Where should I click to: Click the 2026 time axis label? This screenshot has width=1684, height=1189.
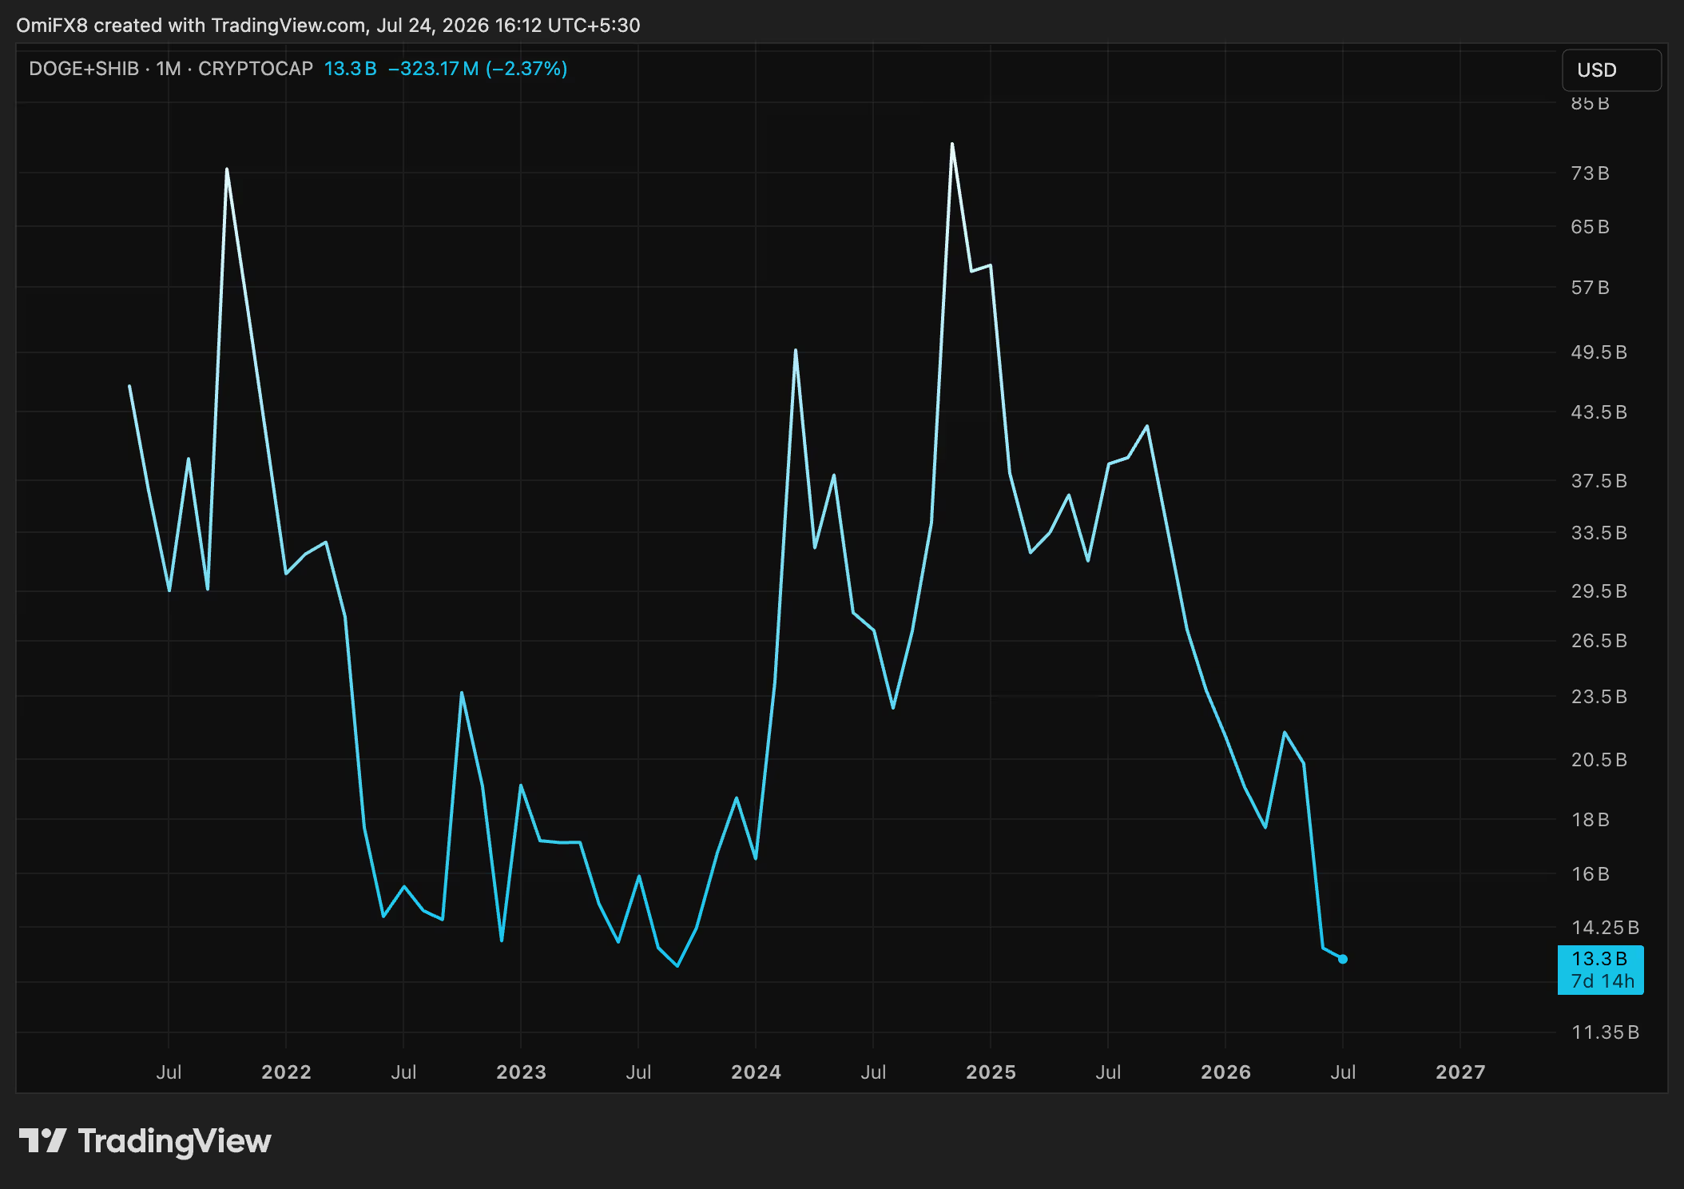pos(1225,1072)
